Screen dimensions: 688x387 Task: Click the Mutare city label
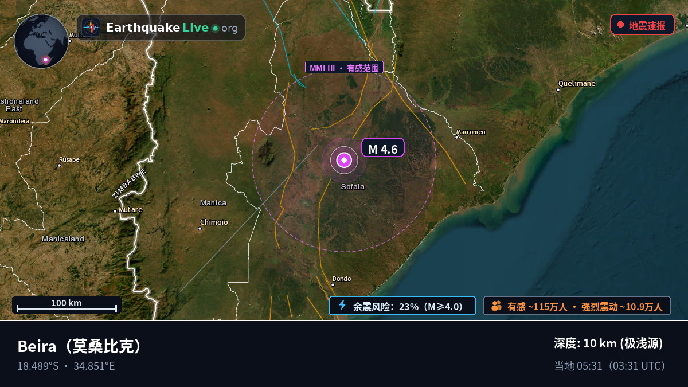130,210
